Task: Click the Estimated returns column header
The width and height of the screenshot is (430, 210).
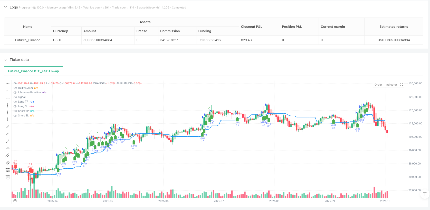Action: (x=394, y=27)
